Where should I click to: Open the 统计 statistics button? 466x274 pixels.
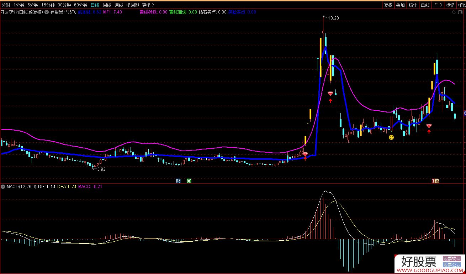click(x=413, y=5)
